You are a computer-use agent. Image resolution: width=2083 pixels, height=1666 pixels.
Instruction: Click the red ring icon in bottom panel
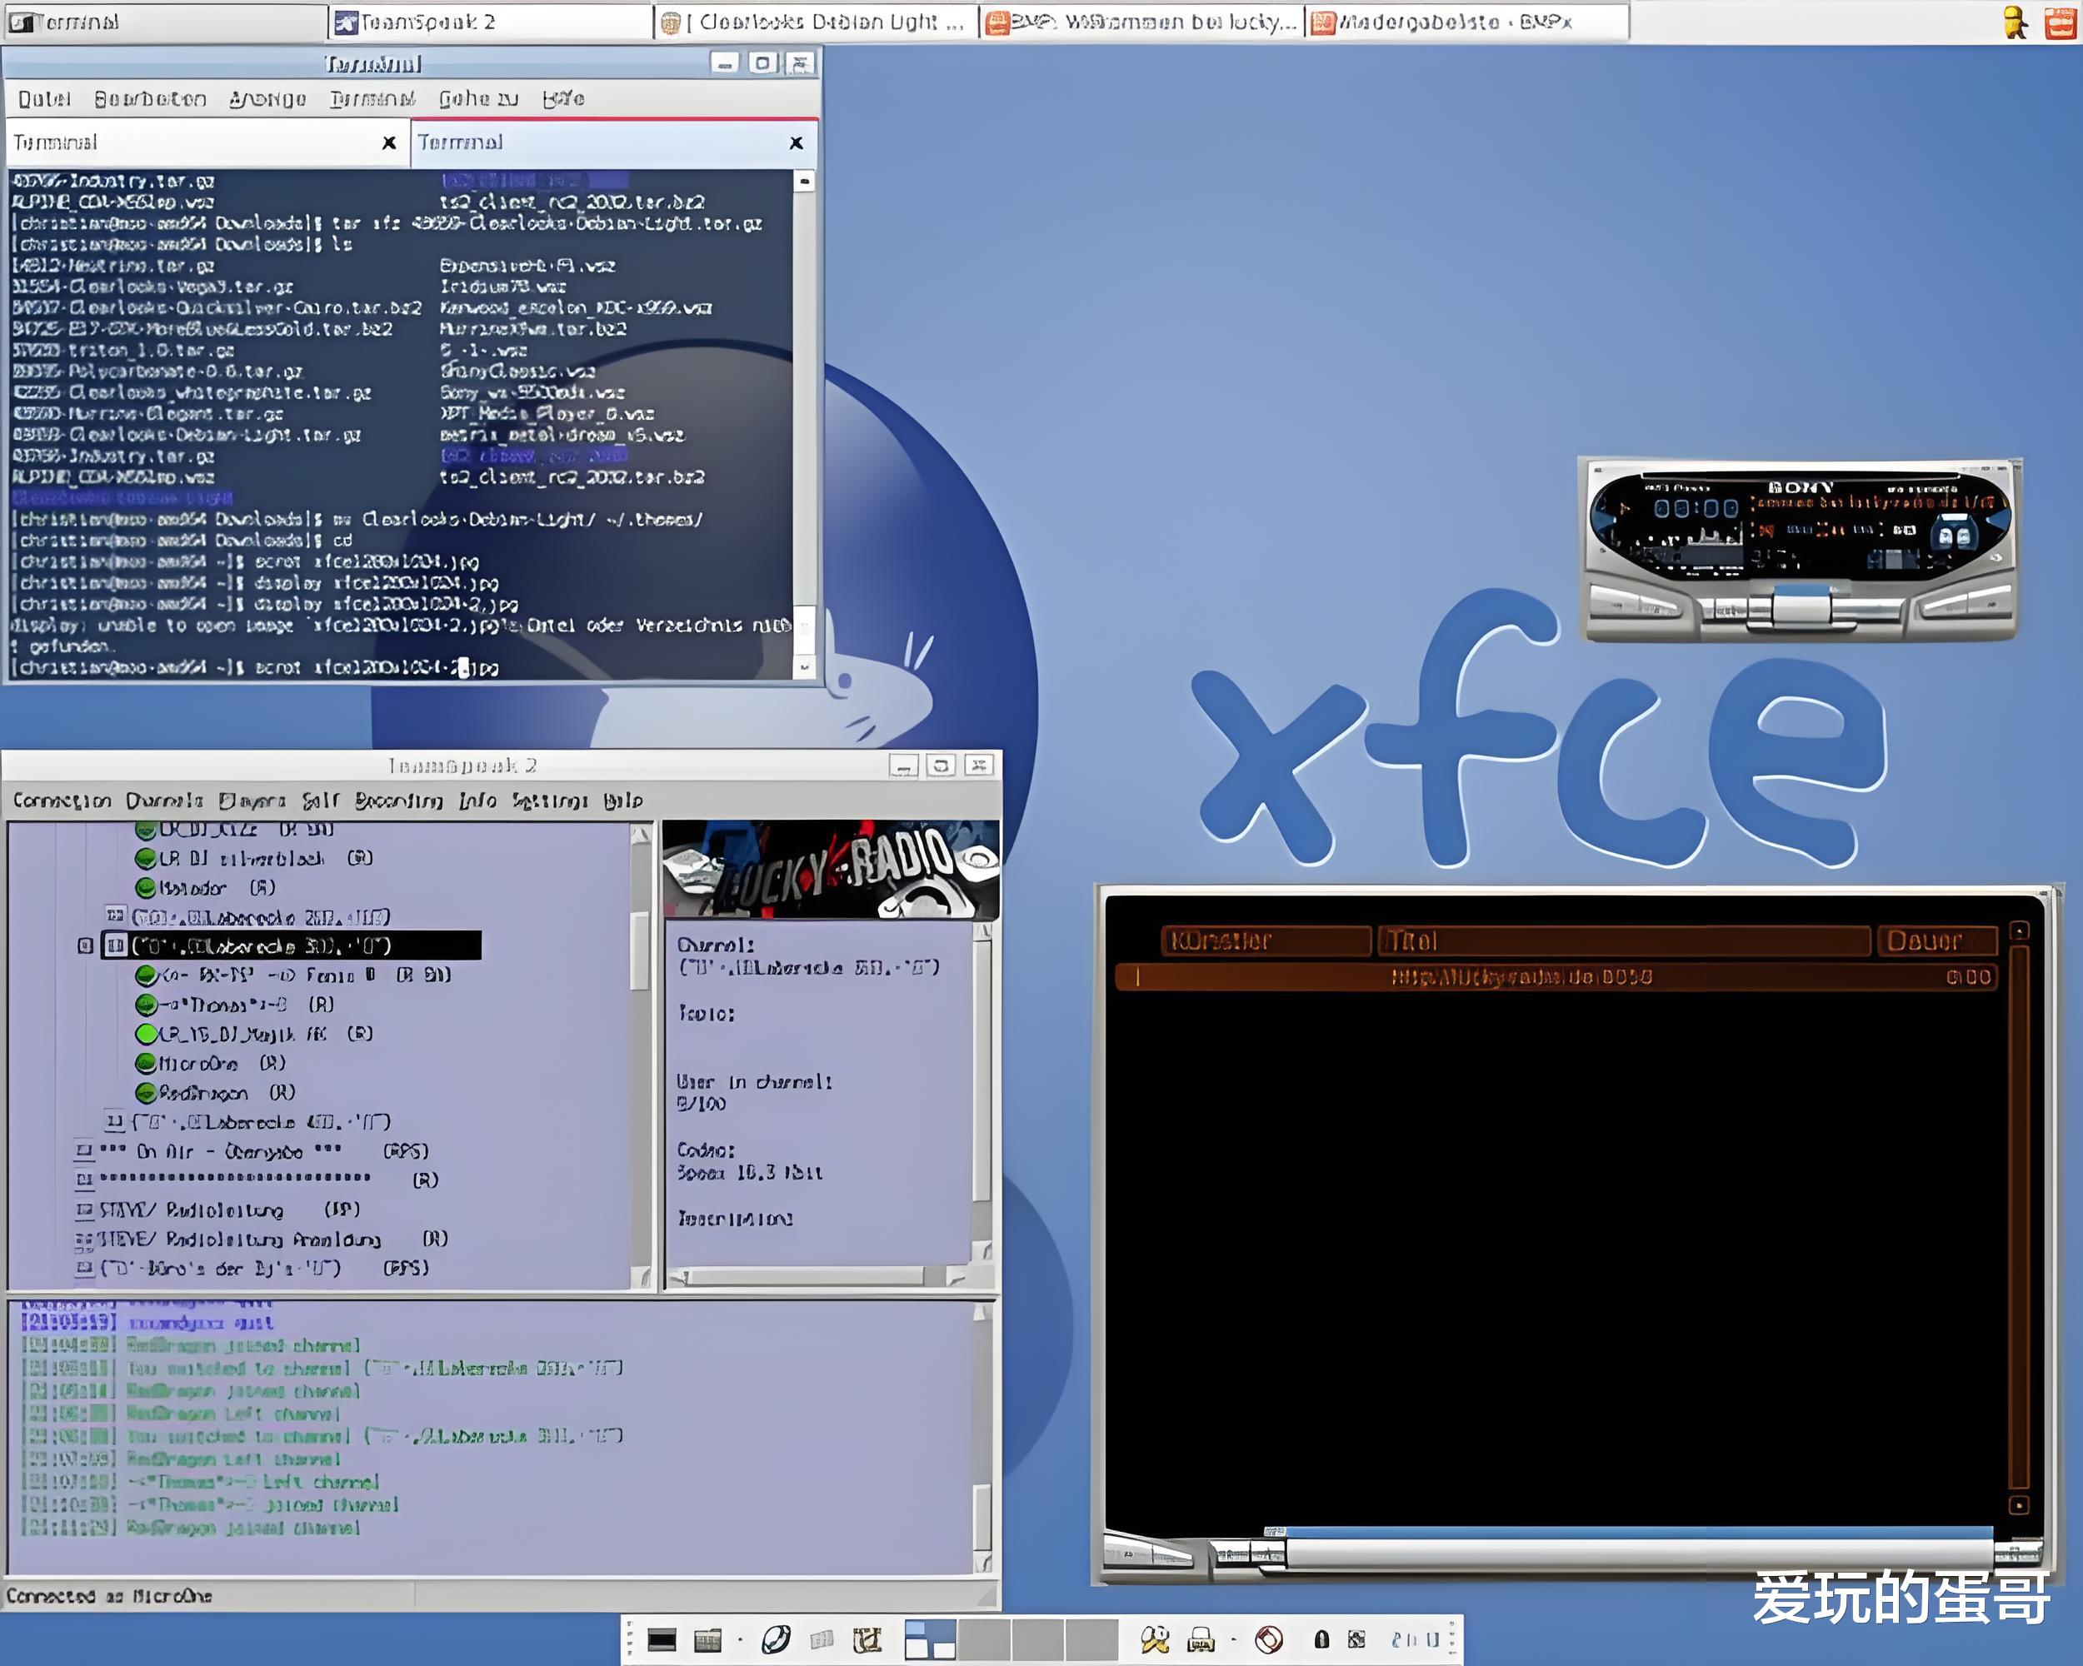click(x=1268, y=1640)
